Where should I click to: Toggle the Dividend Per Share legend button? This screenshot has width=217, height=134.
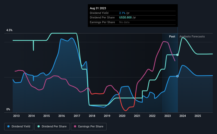coord(52,127)
